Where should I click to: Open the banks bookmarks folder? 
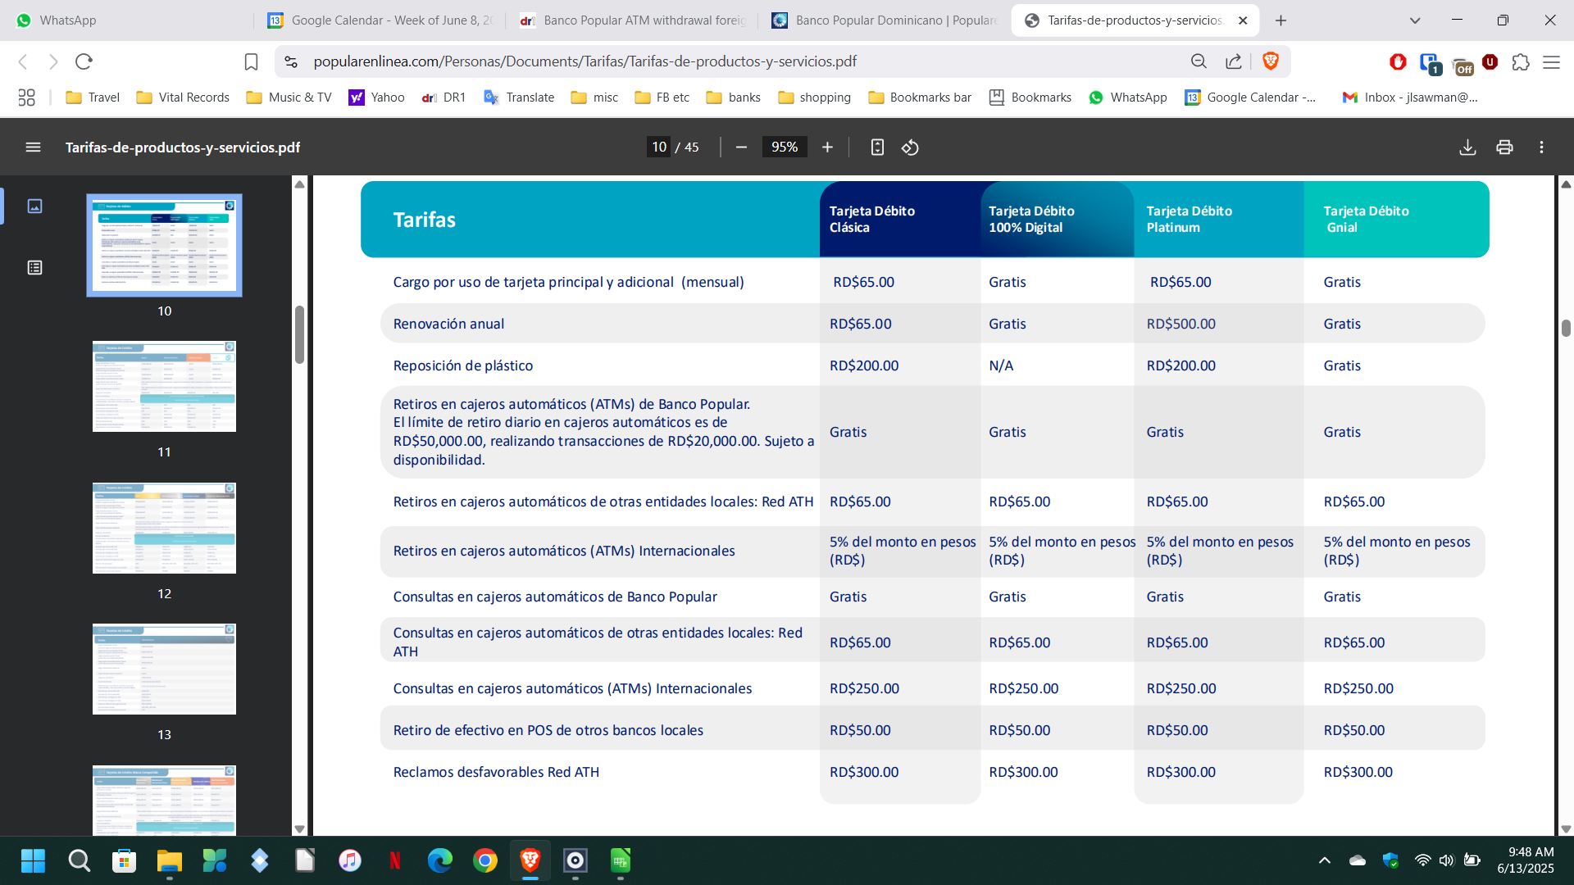(x=734, y=98)
